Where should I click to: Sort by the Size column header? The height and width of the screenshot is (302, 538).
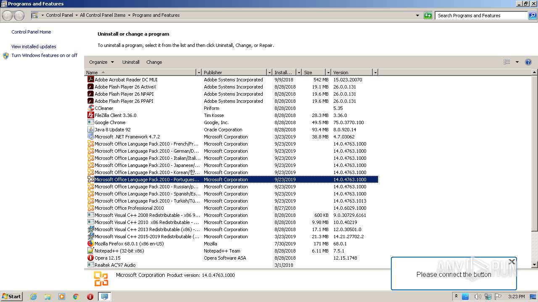(313, 73)
